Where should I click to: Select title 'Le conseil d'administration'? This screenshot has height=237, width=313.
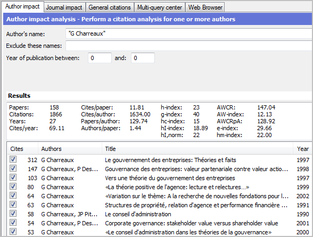point(138,214)
